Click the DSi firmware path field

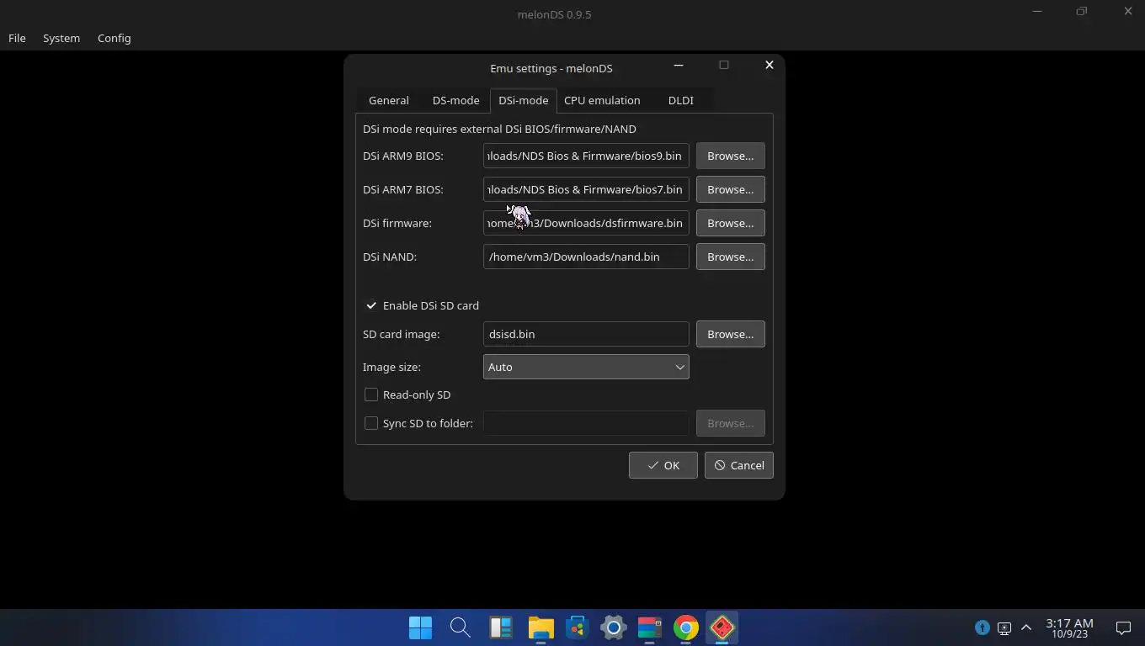[x=586, y=223]
